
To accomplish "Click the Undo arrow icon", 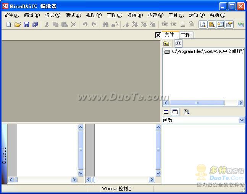I will 85,24.
